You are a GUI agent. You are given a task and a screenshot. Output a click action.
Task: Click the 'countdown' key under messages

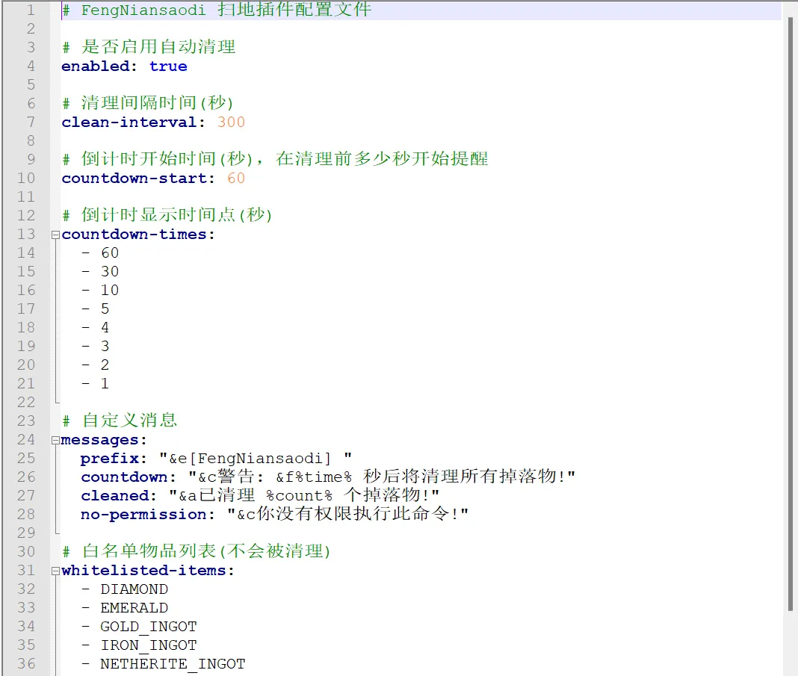pyautogui.click(x=124, y=477)
